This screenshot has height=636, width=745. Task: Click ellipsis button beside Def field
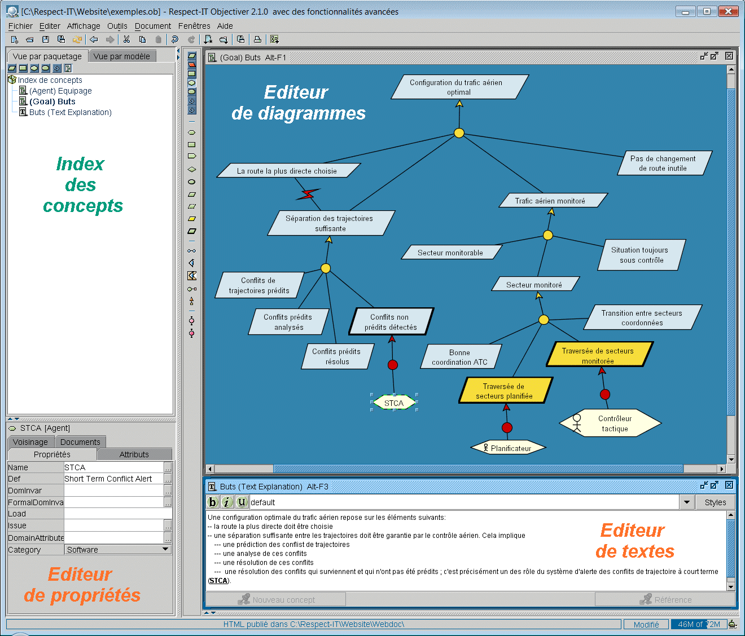pos(168,479)
